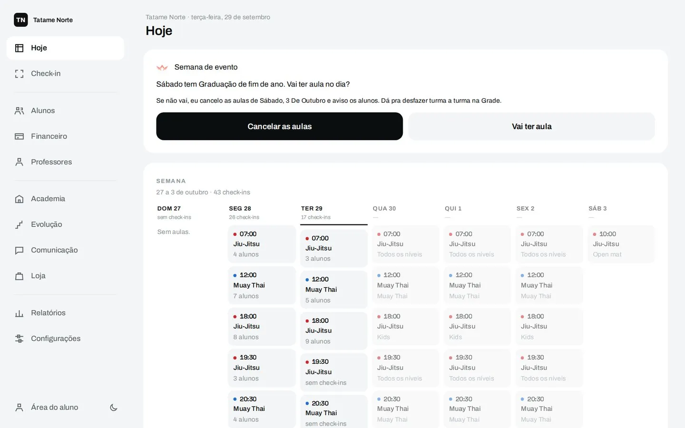Click the Relatórios bar chart icon
Image resolution: width=685 pixels, height=428 pixels.
(x=20, y=313)
